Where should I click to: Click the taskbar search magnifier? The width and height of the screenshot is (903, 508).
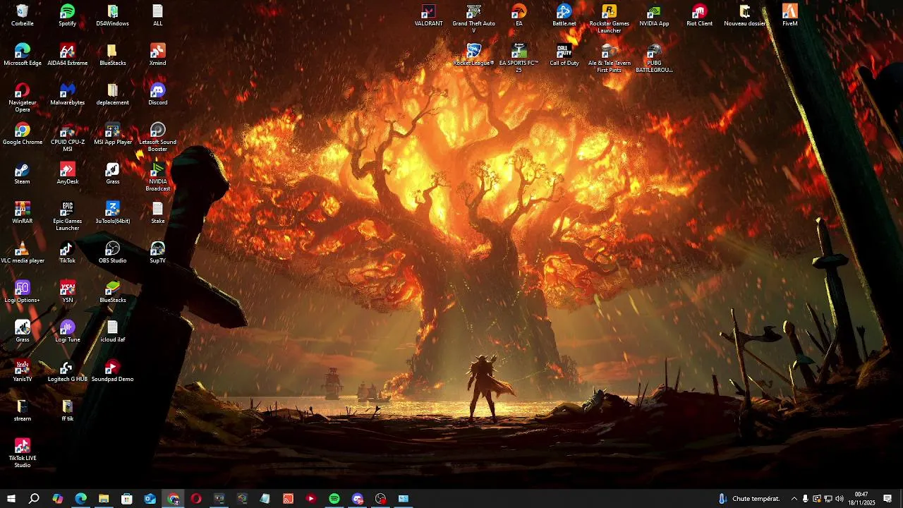(34, 499)
